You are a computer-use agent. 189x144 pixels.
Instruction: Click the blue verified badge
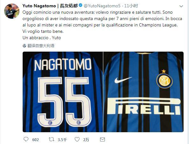81,5
